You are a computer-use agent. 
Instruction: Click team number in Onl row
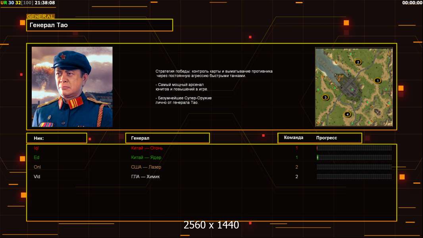click(x=297, y=167)
